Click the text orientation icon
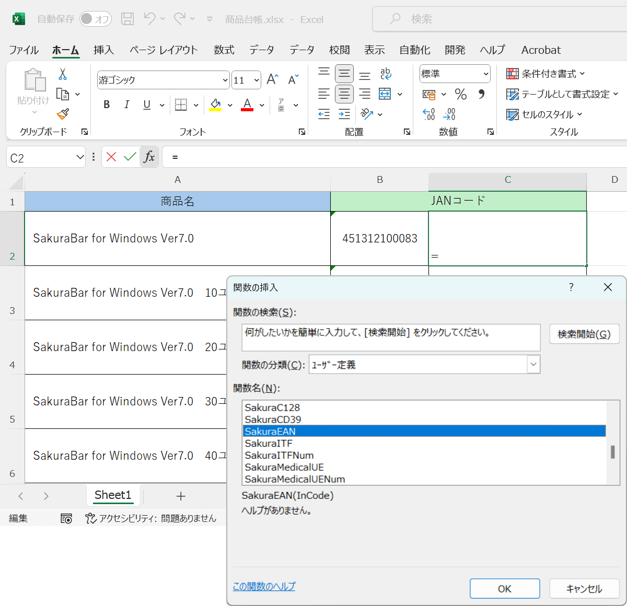The image size is (627, 606). pyautogui.click(x=367, y=114)
